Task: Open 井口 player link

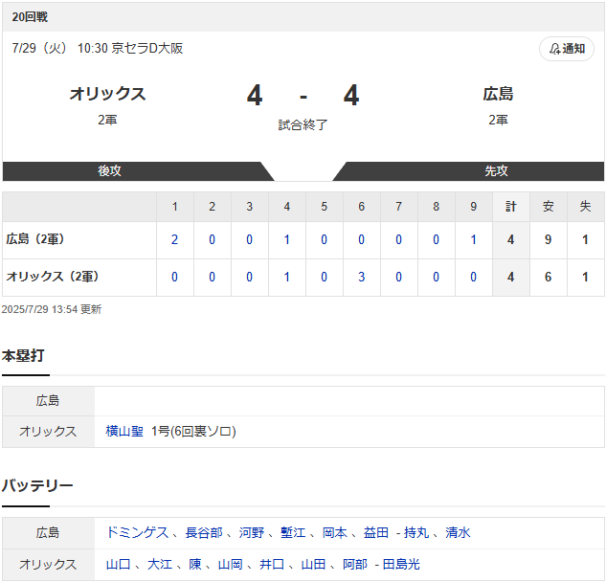Action: point(272,564)
